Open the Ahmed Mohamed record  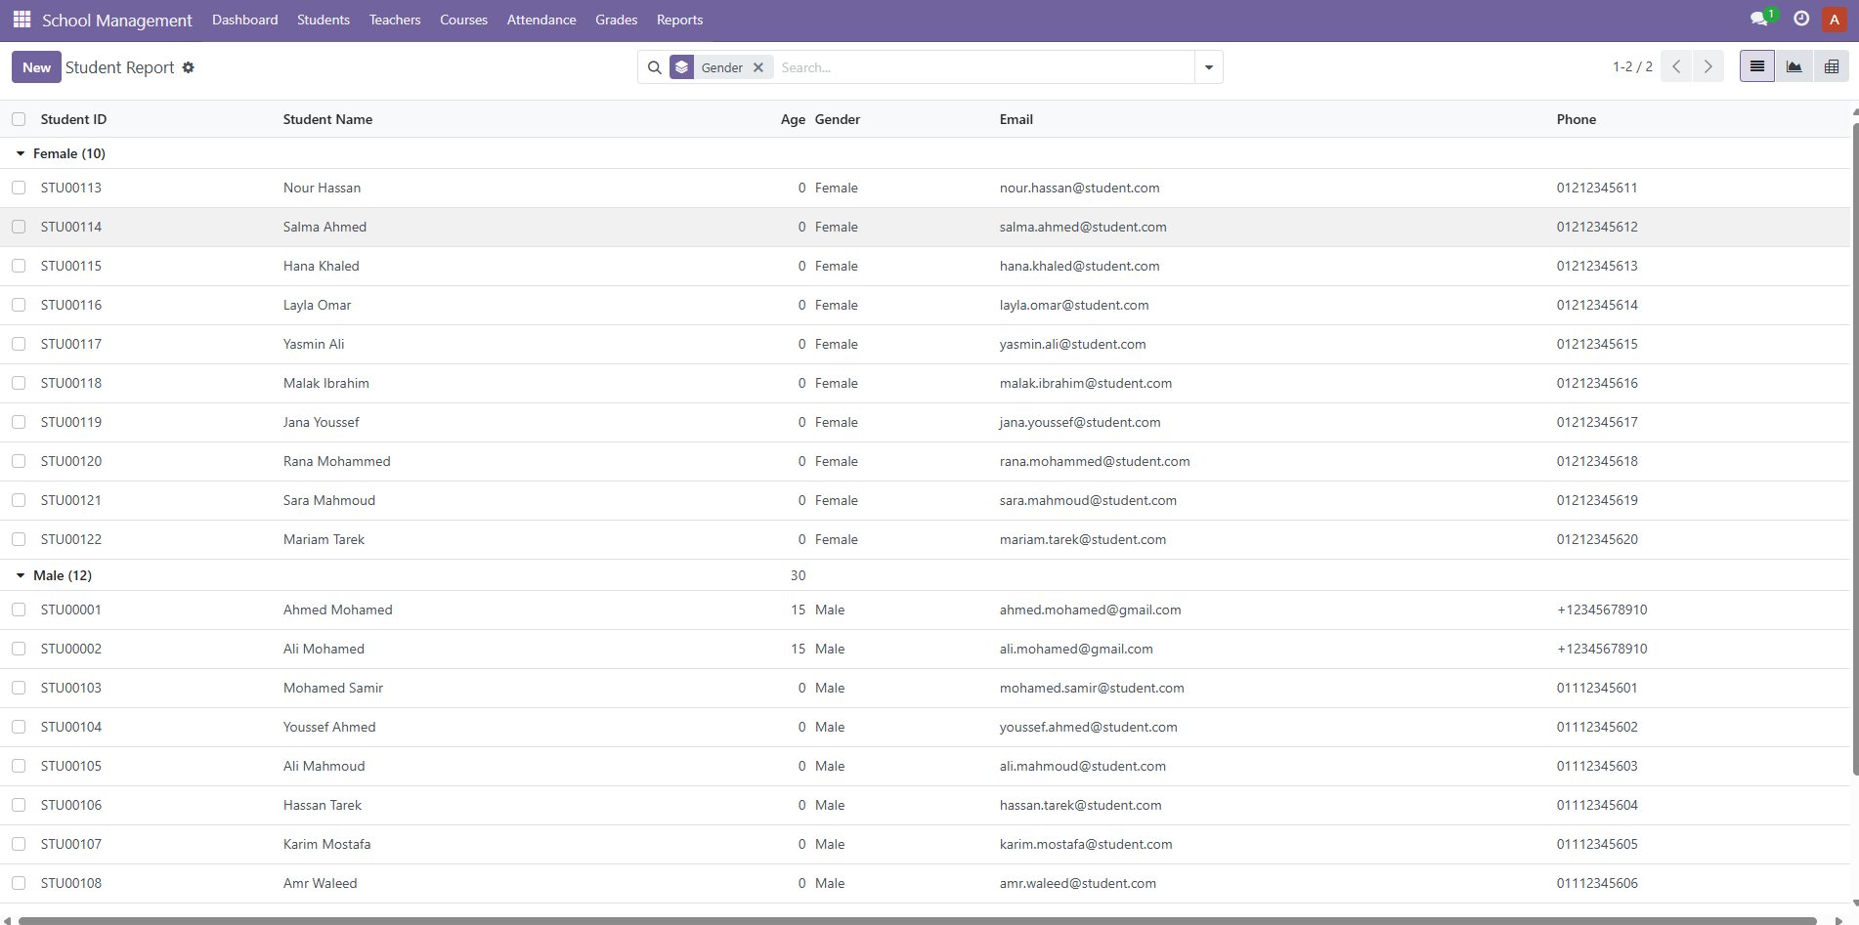pos(337,610)
